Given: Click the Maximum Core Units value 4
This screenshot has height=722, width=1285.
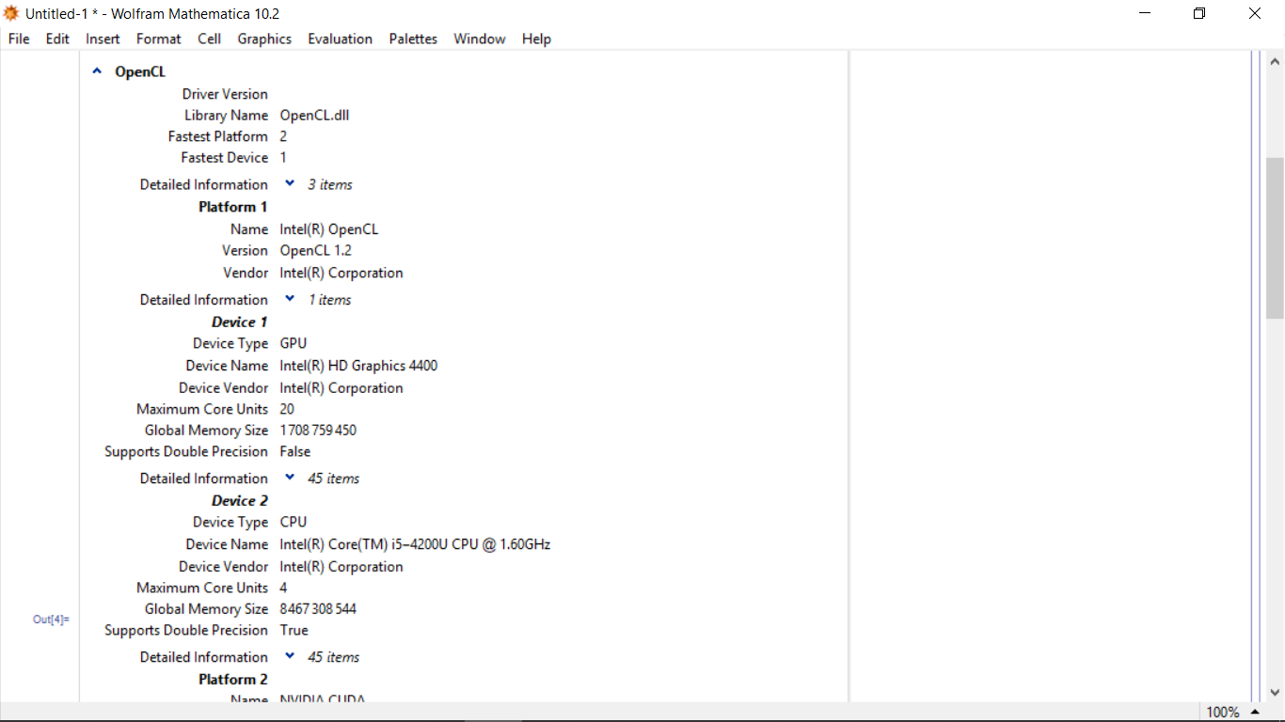Looking at the screenshot, I should pos(284,588).
